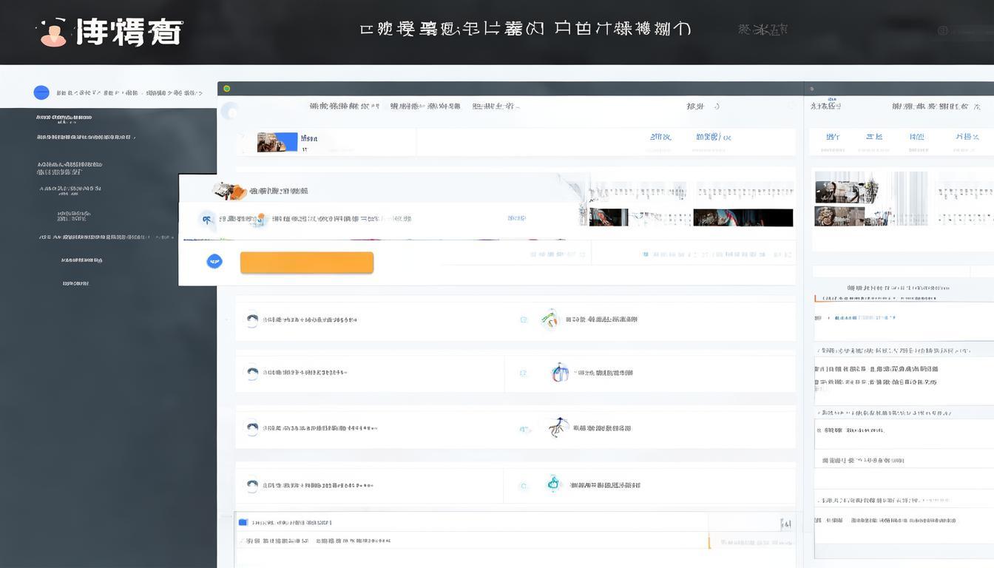Expand the dropdown arrow next to the top-right link
Image resolution: width=994 pixels, height=568 pixels.
coord(716,106)
